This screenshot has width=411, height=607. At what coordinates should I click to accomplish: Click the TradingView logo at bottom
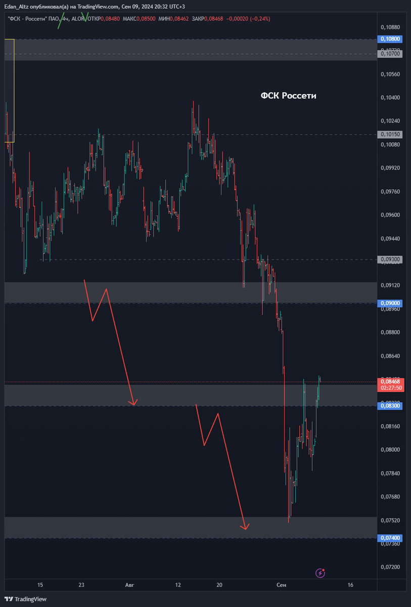tap(26, 599)
